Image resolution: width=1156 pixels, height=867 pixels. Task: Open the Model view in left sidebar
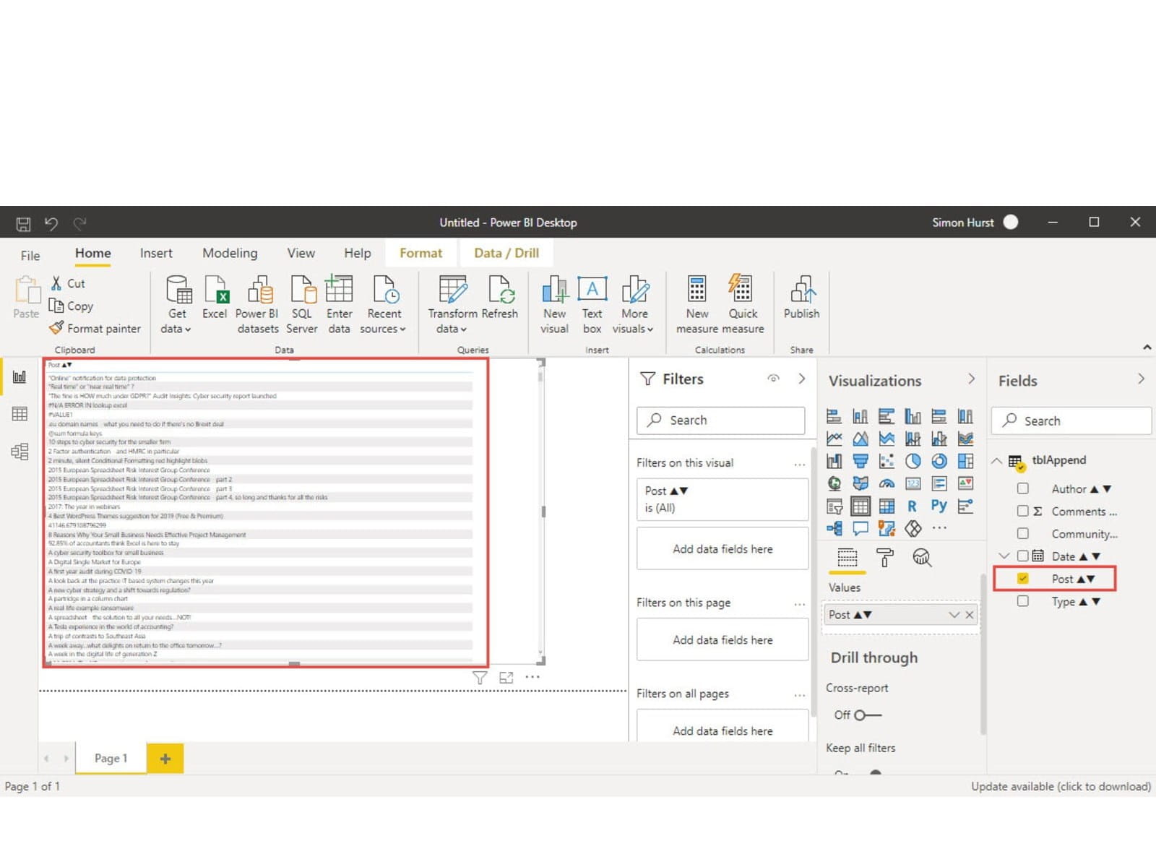[20, 452]
